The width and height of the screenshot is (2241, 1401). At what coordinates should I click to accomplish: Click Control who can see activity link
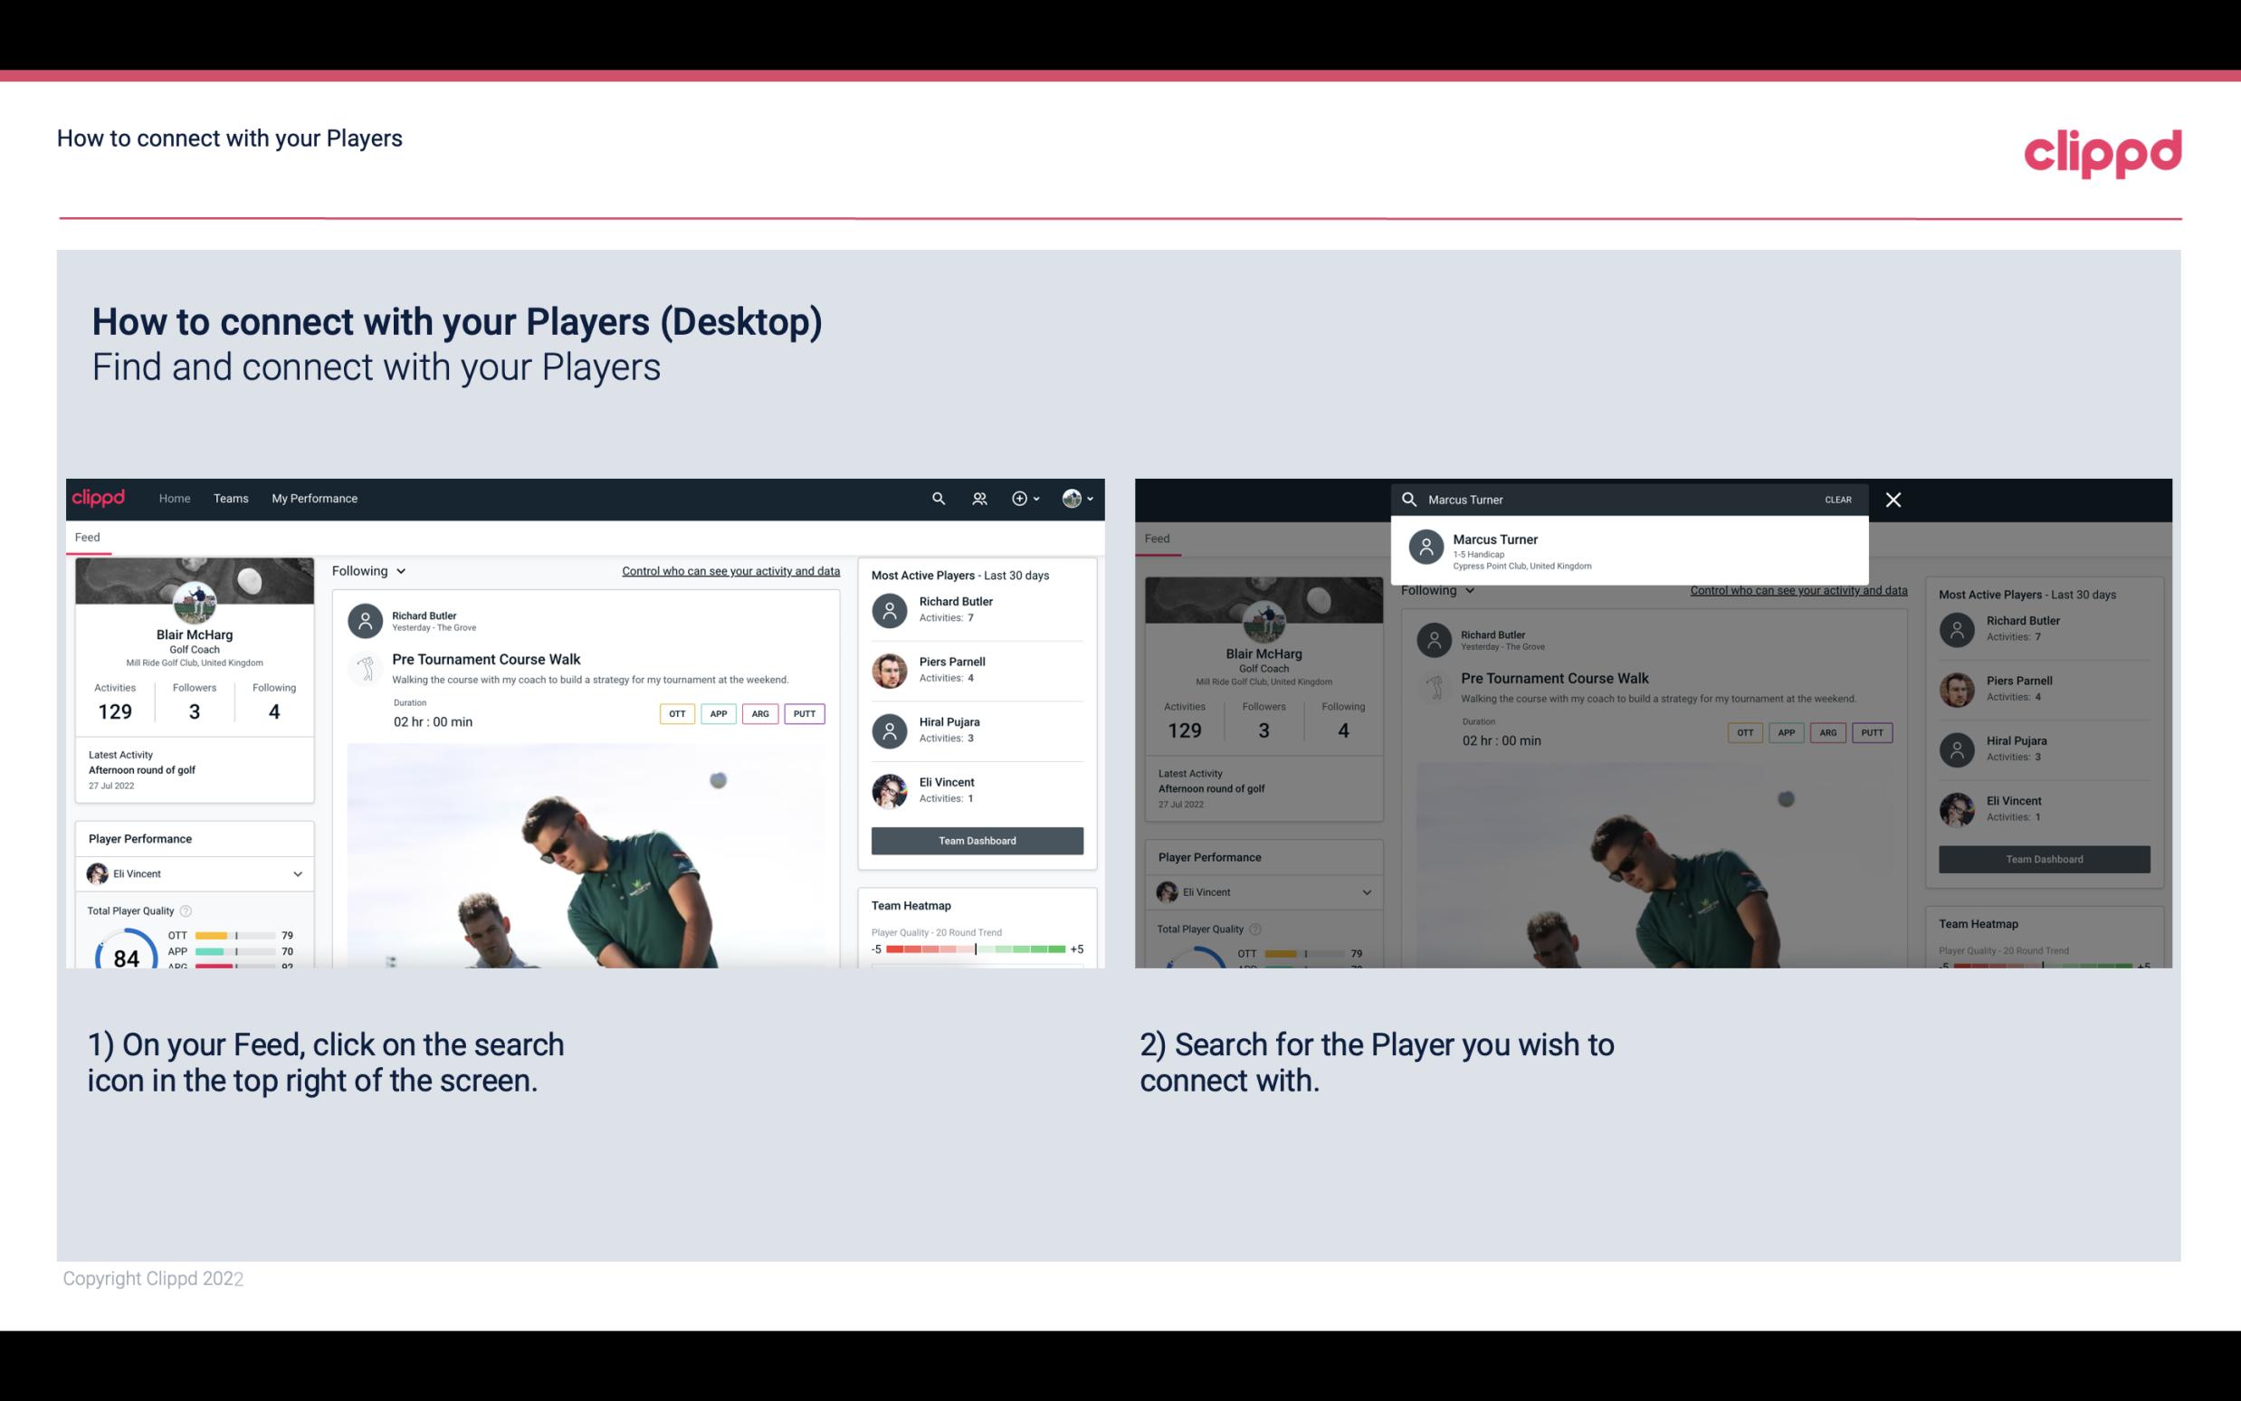pos(730,570)
